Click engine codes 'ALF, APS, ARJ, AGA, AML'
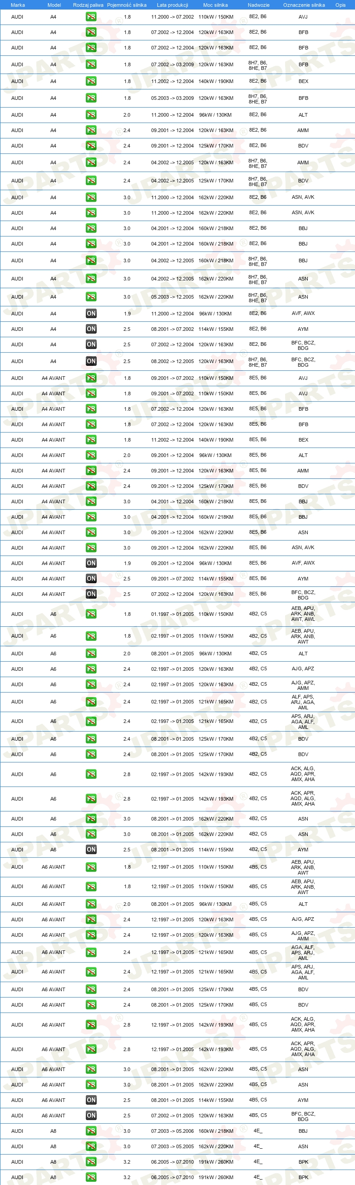 pos(303,702)
